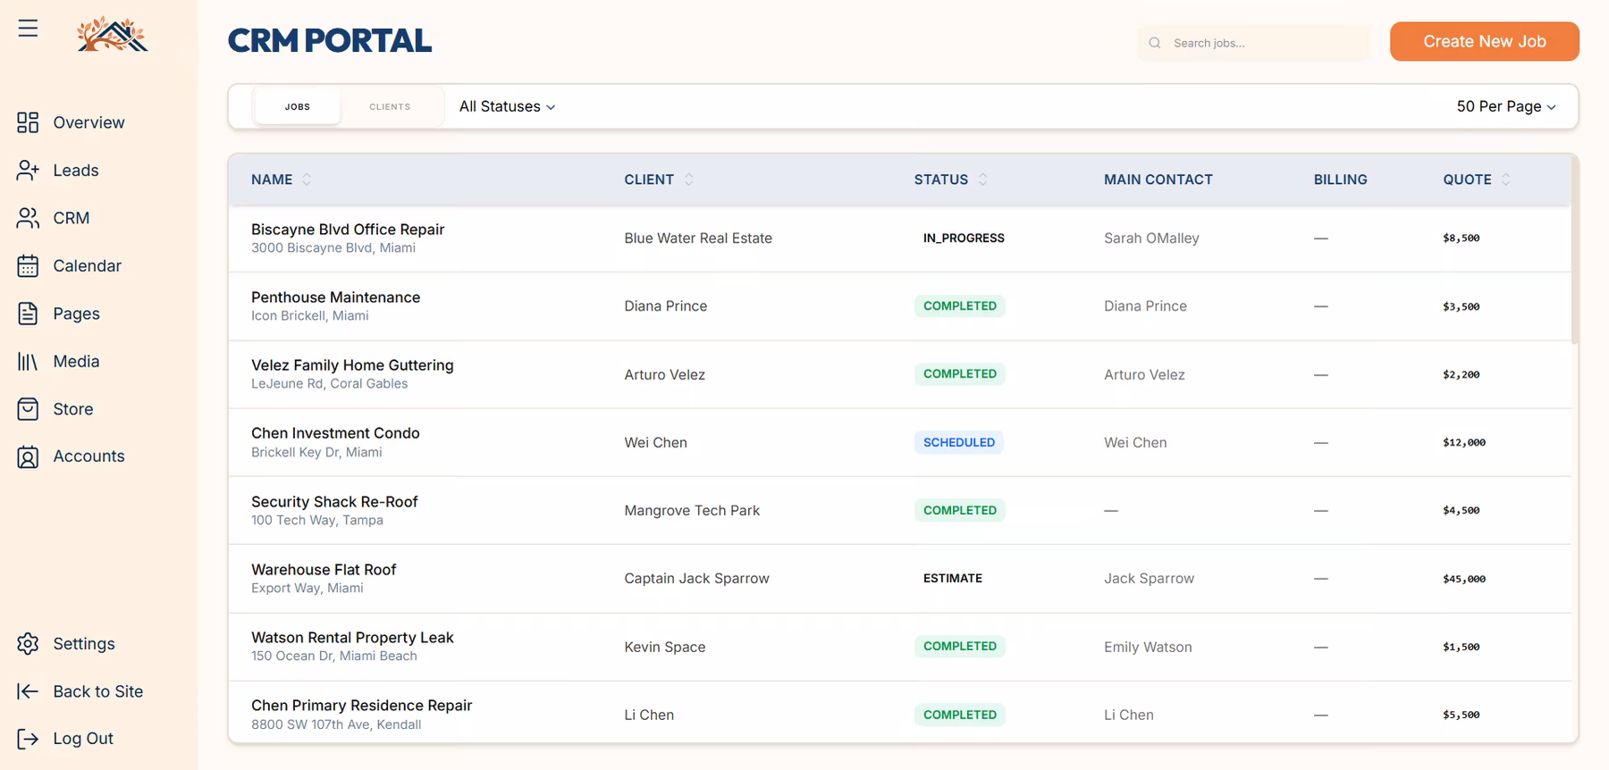Click the Overview grid icon
Image resolution: width=1609 pixels, height=770 pixels.
(x=28, y=122)
